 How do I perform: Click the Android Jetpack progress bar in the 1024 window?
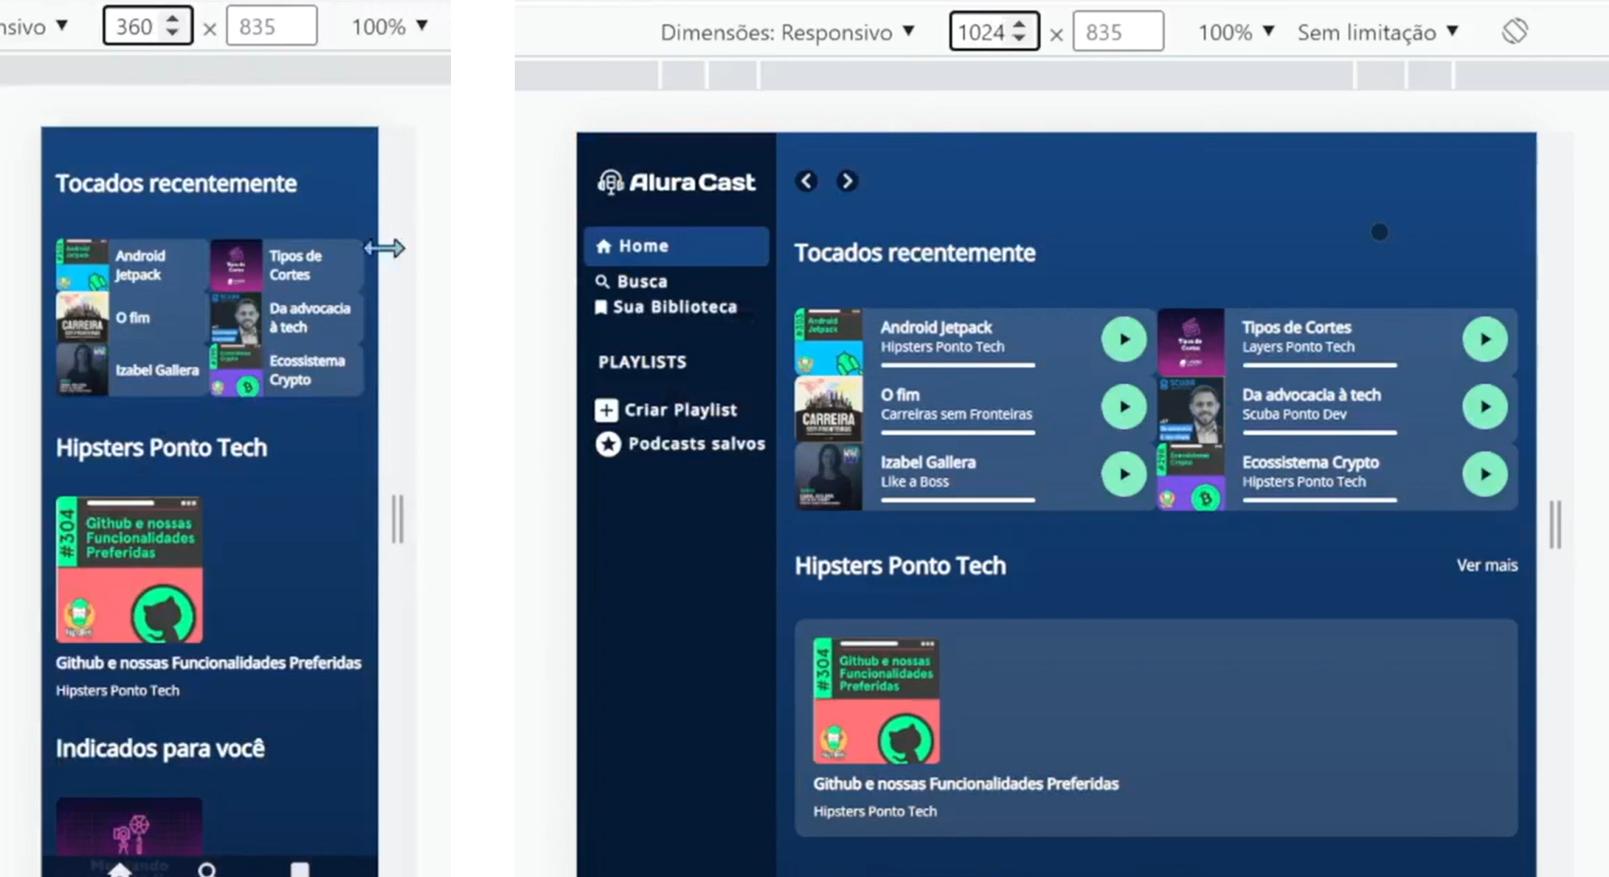(x=958, y=365)
